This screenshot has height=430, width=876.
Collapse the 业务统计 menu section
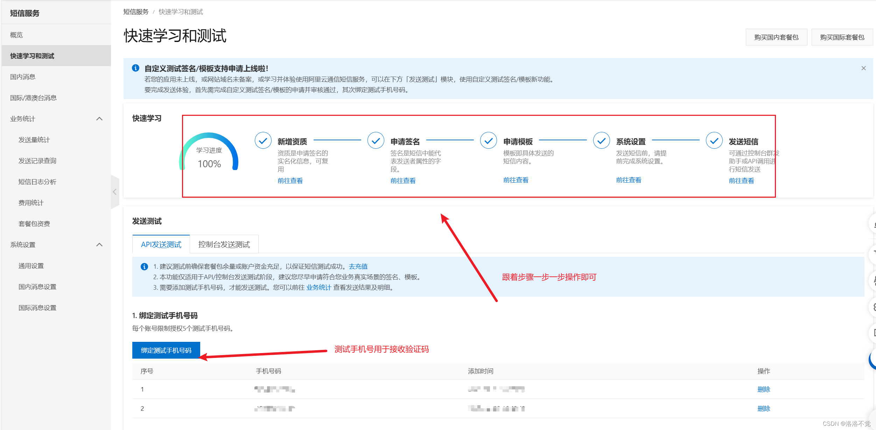click(x=99, y=119)
